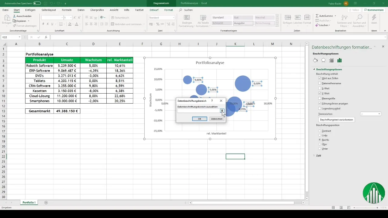This screenshot has width=388, height=218.
Task: Open the Name Box dropdown arrow
Action: [x=19, y=37]
